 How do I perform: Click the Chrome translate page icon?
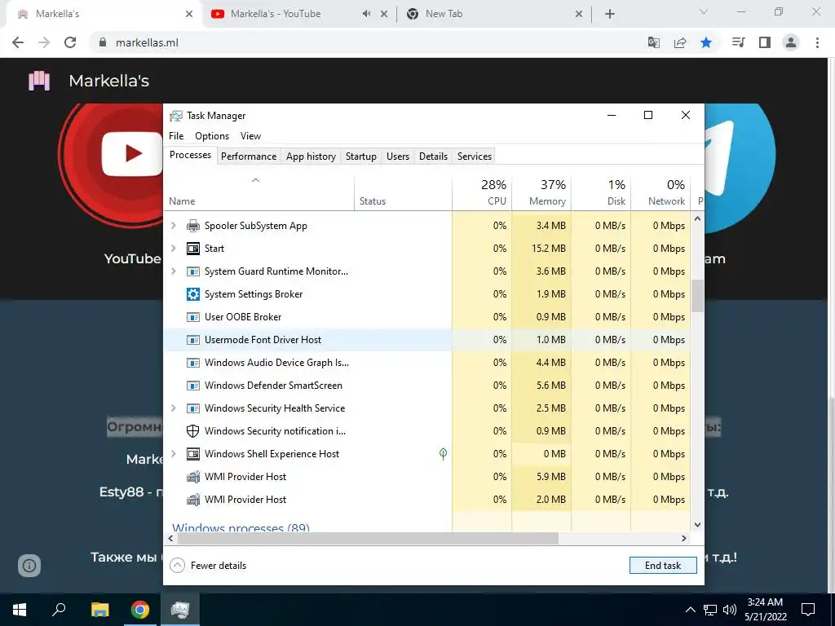click(x=653, y=42)
